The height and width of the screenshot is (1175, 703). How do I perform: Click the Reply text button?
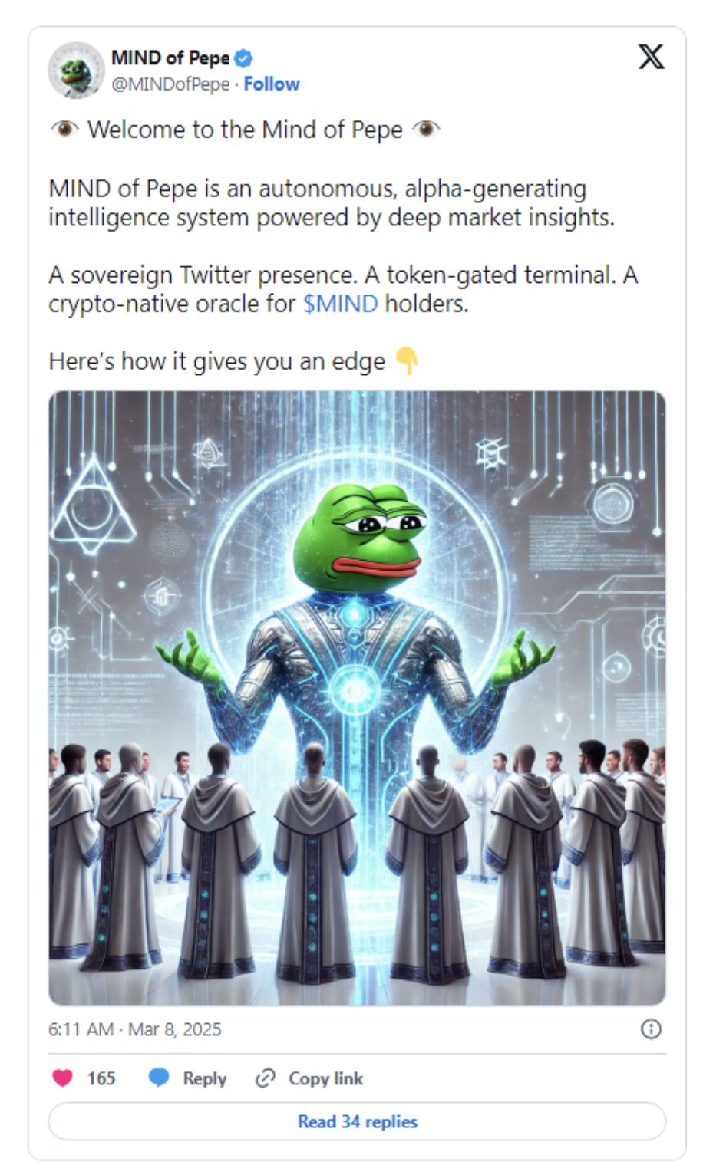[204, 1078]
